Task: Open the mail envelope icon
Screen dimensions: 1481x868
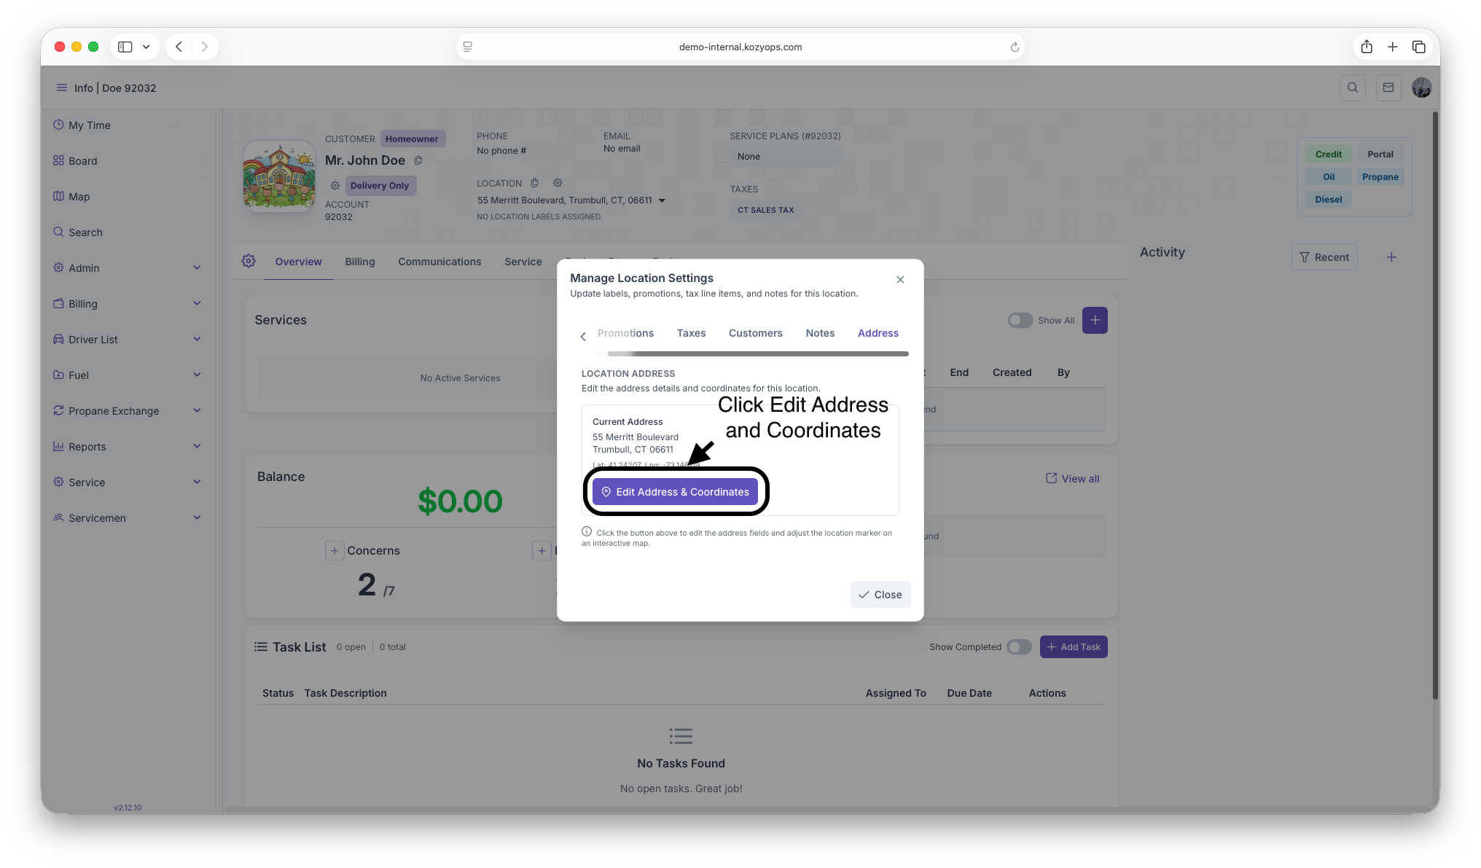Action: pyautogui.click(x=1388, y=87)
